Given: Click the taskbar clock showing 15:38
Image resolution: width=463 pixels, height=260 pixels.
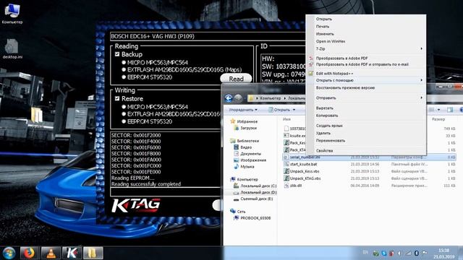Looking at the screenshot, I should point(443,253).
